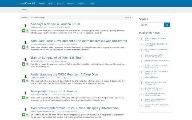Click inside the Search input field
The width and height of the screenshot is (192, 120).
pos(151,25)
